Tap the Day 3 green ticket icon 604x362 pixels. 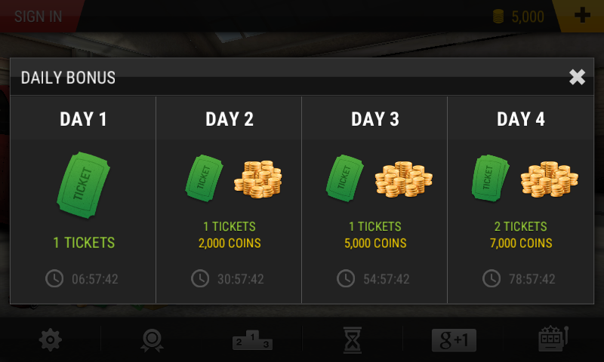(345, 179)
